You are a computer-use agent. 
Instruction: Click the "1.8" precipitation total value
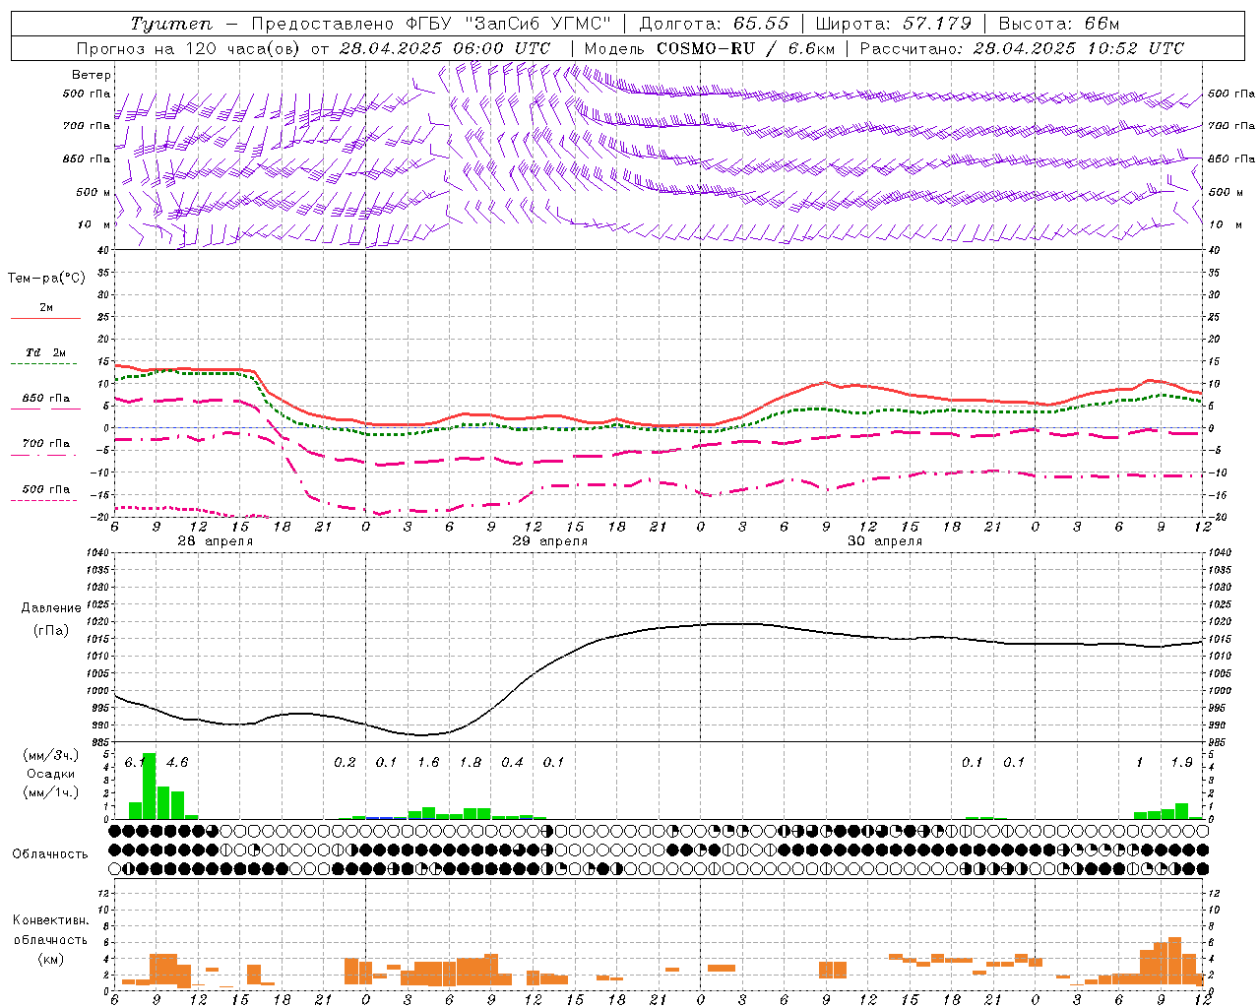(x=471, y=763)
